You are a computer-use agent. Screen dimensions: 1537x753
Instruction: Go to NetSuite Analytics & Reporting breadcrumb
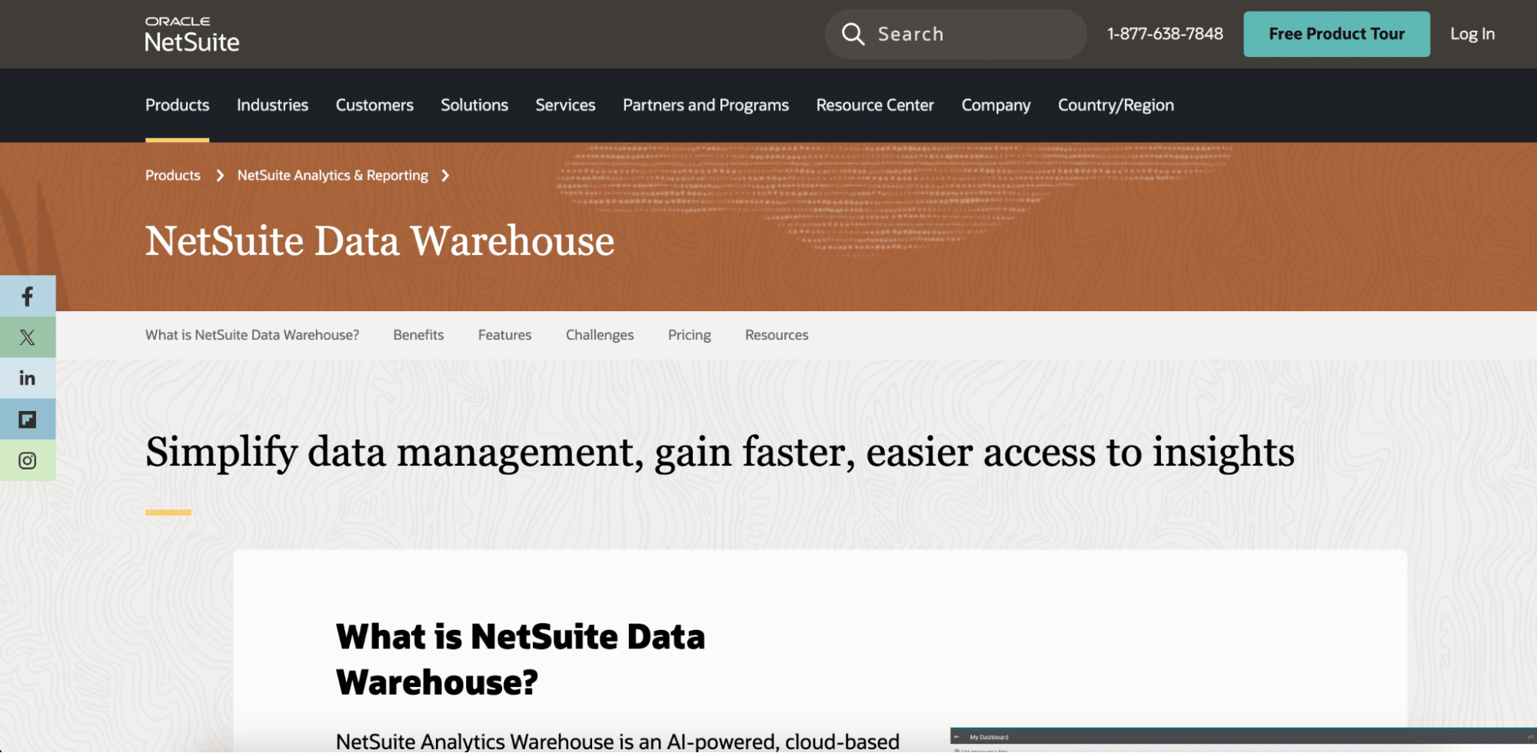click(x=333, y=175)
